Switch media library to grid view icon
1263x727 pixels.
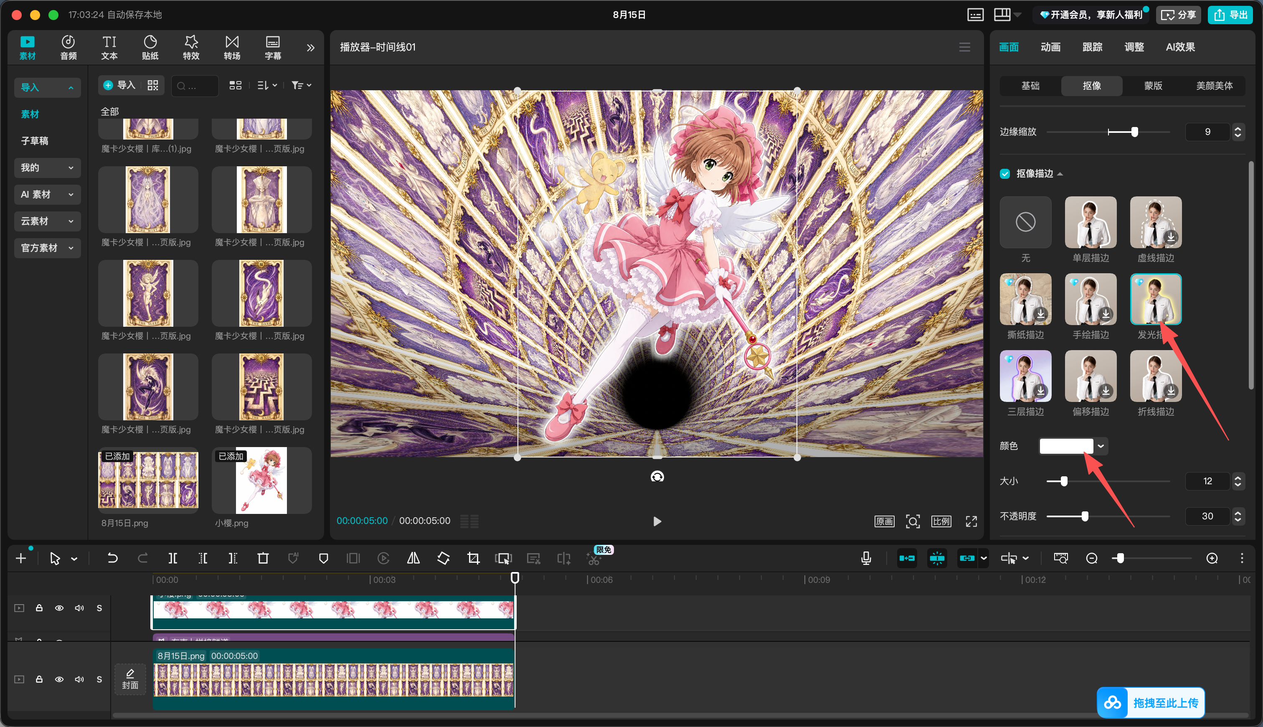(236, 85)
